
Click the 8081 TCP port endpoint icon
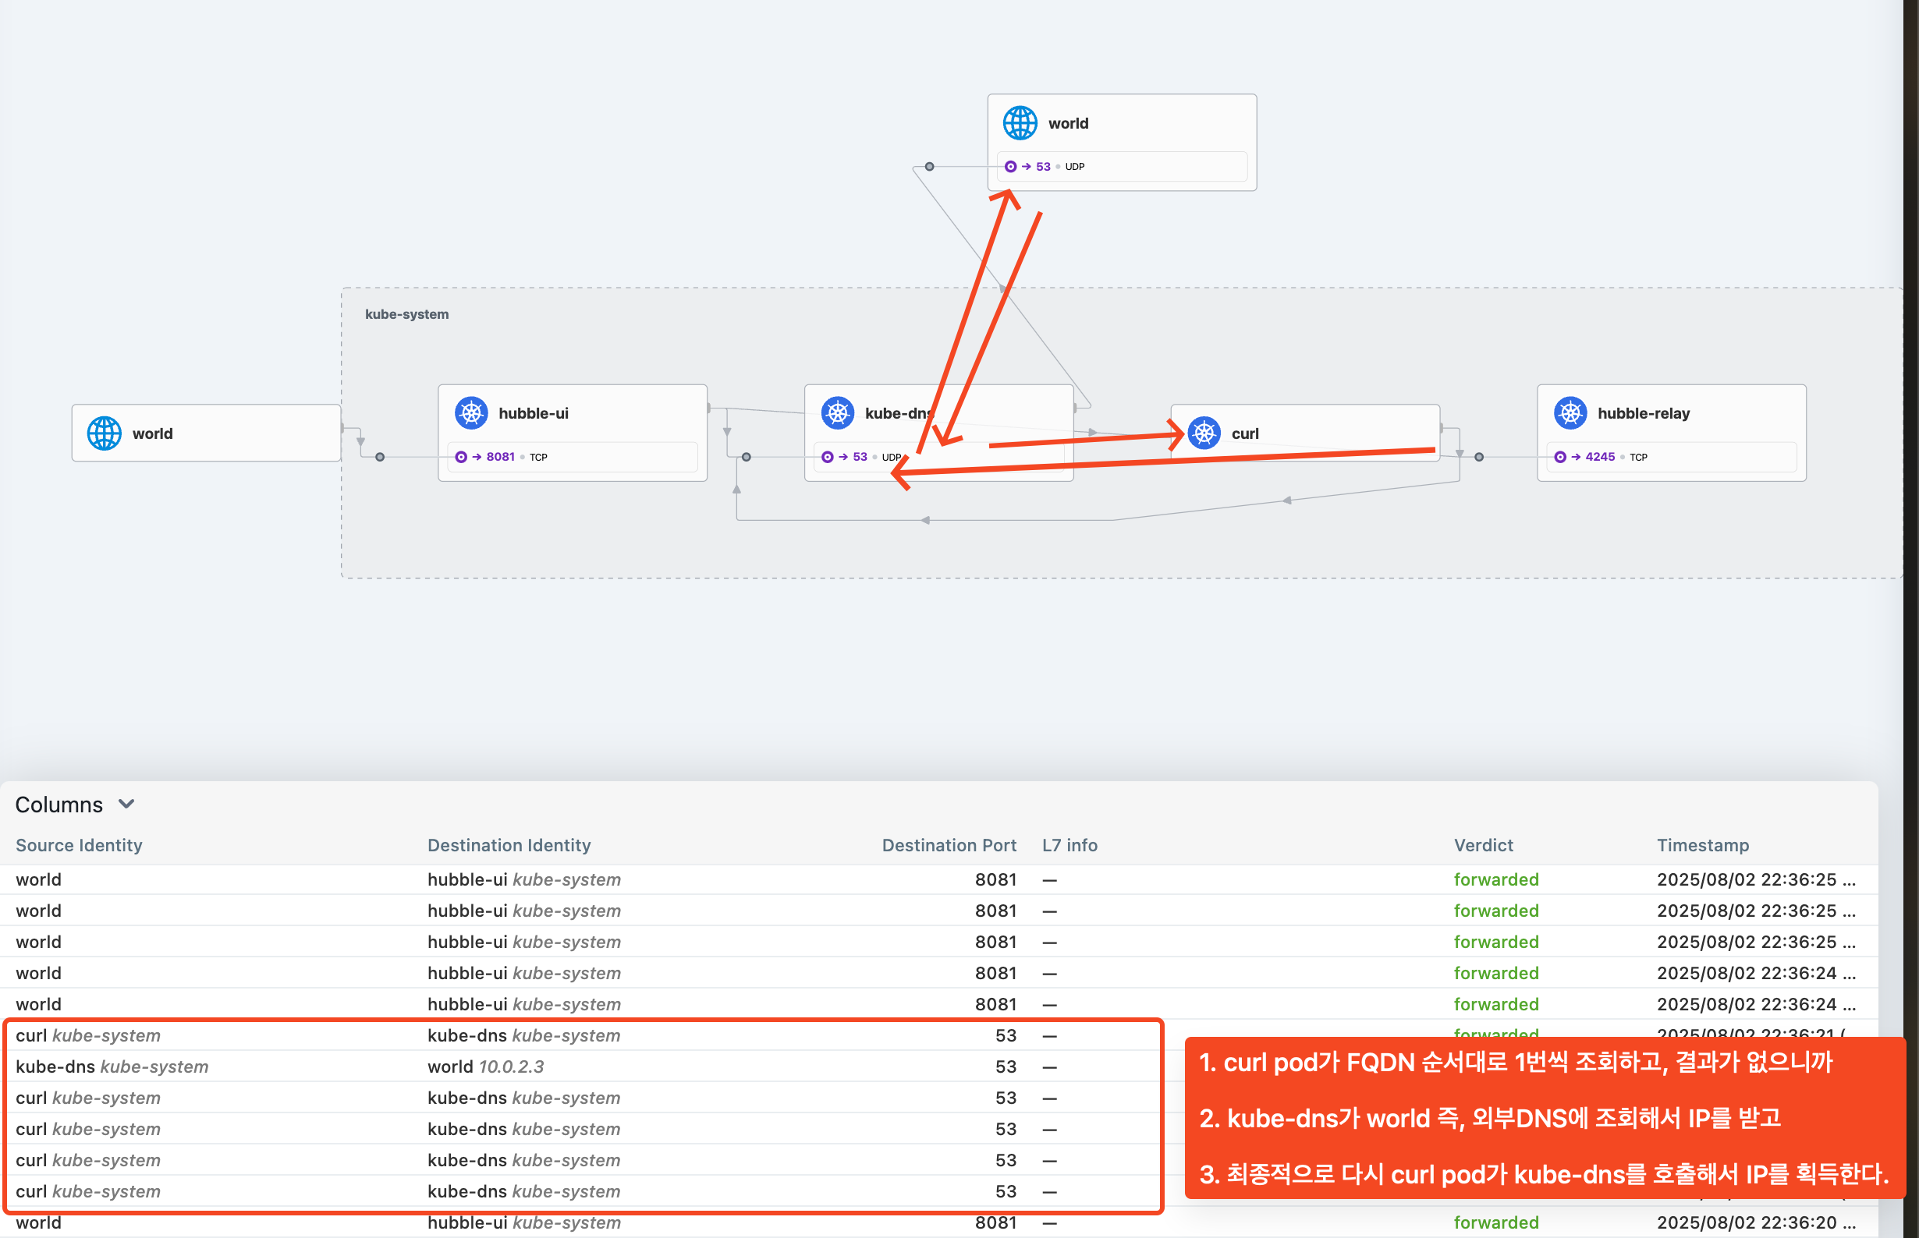[461, 457]
